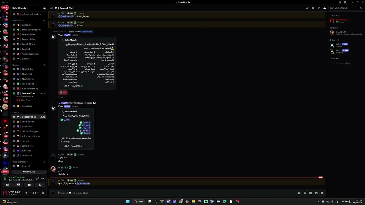Open the video-suggestions channel

point(29,136)
